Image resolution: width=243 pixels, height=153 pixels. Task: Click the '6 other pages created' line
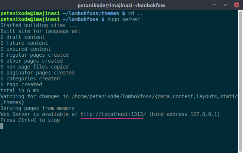pos(32,61)
